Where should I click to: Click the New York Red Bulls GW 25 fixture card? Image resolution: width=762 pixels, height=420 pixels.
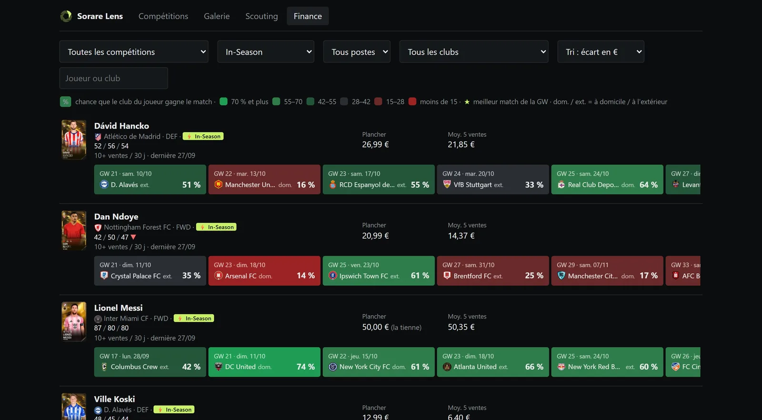point(607,362)
